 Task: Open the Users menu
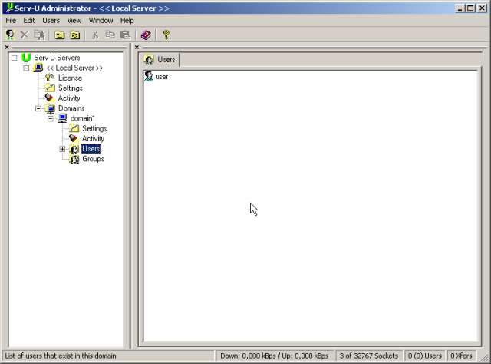click(51, 21)
